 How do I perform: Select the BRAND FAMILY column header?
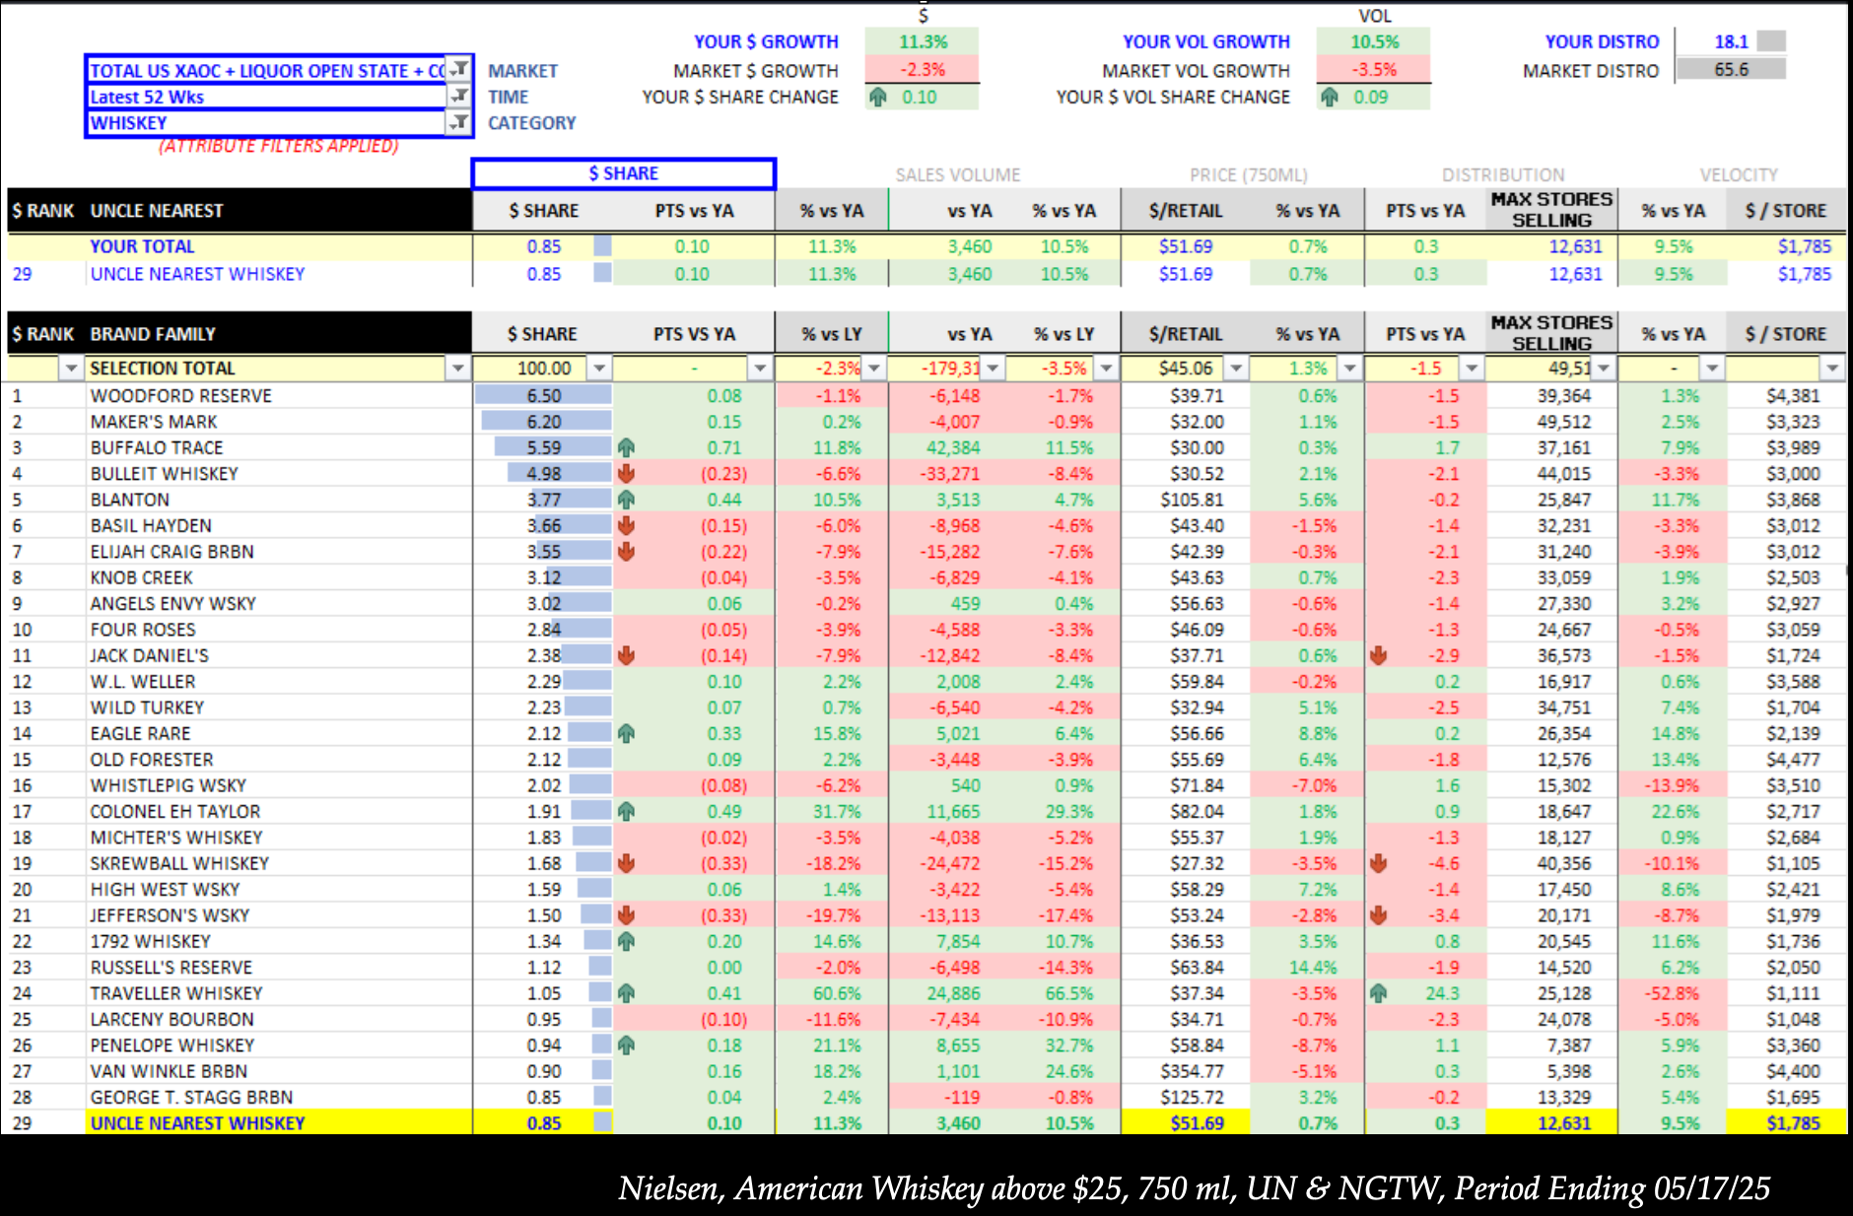pyautogui.click(x=152, y=334)
